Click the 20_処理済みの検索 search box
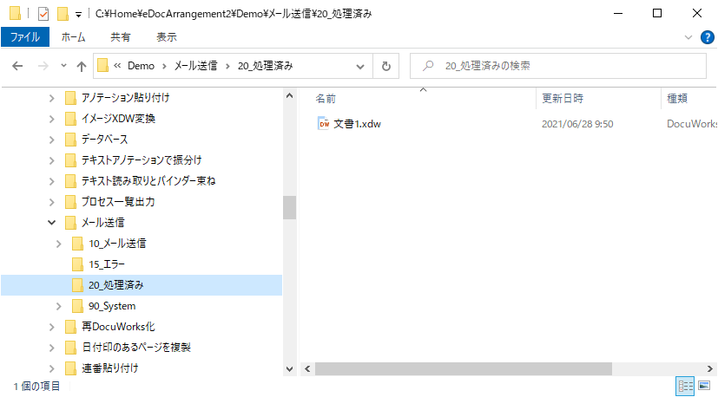The width and height of the screenshot is (718, 397). tap(558, 66)
